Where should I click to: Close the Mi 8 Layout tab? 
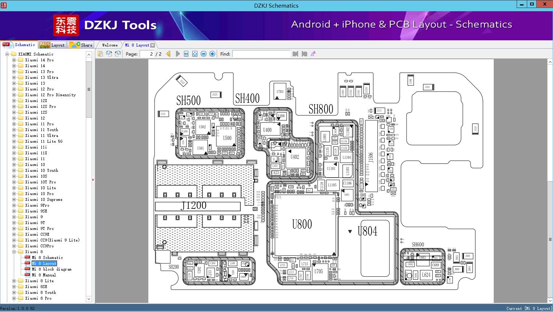click(153, 45)
